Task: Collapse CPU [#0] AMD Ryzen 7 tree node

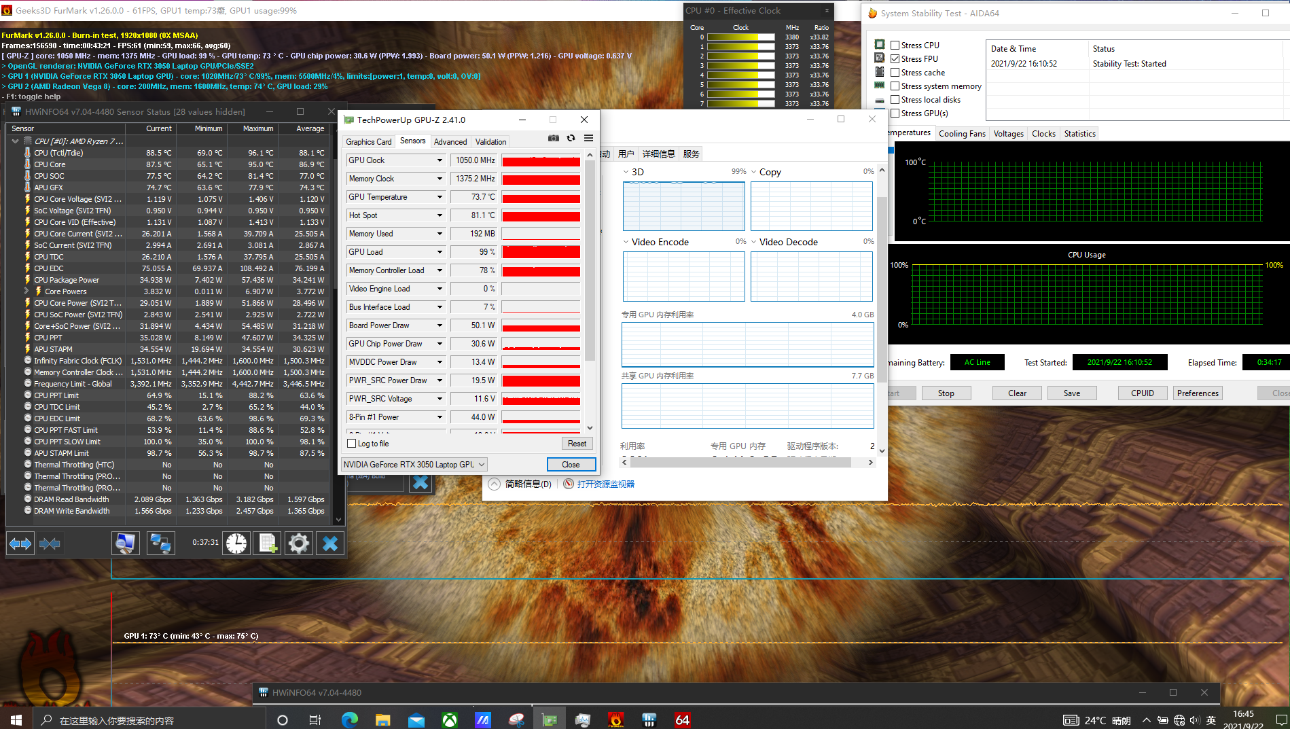Action: [15, 141]
